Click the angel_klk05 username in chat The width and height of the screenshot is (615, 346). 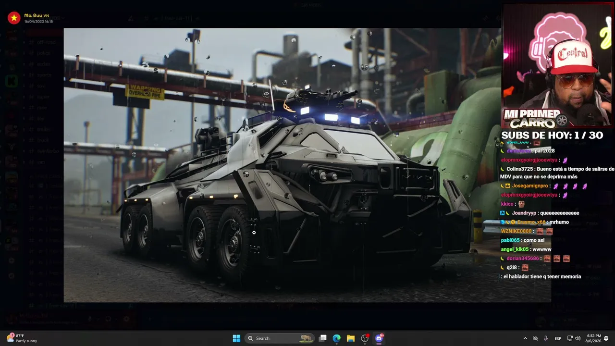(515, 249)
